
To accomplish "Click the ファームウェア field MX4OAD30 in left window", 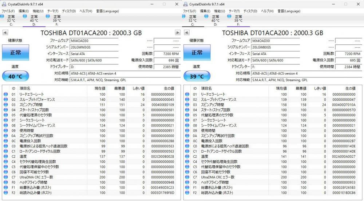I will [94, 41].
